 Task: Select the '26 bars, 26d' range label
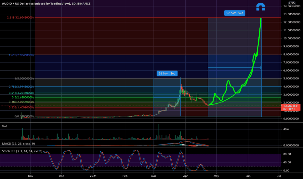tap(167, 73)
